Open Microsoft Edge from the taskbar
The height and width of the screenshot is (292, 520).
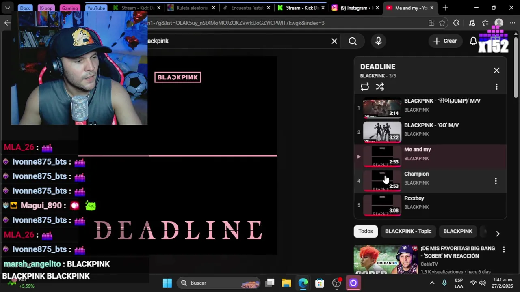(303, 283)
